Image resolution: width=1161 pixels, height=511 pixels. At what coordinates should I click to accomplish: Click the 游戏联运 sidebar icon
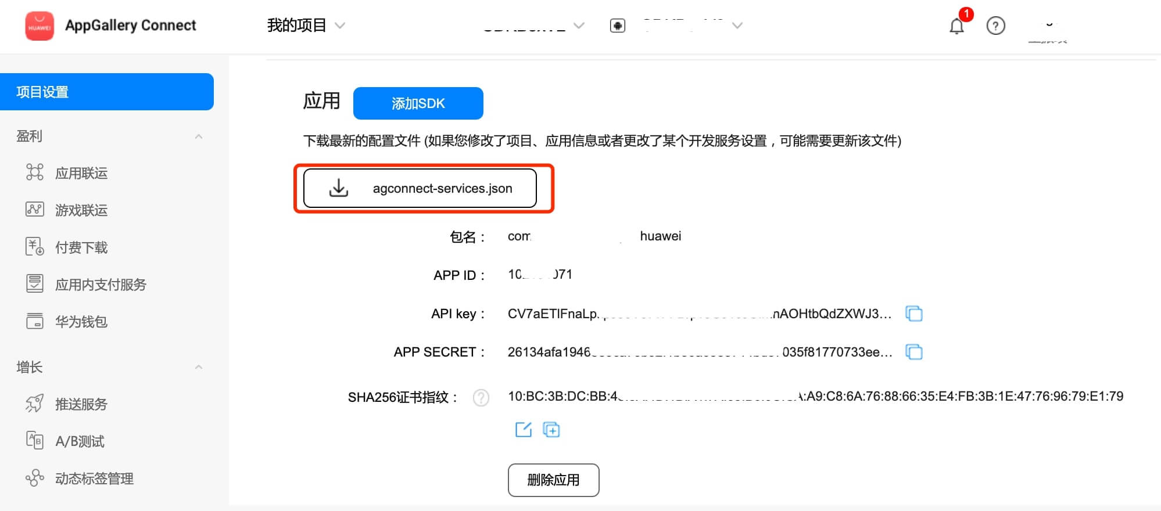[x=35, y=210]
